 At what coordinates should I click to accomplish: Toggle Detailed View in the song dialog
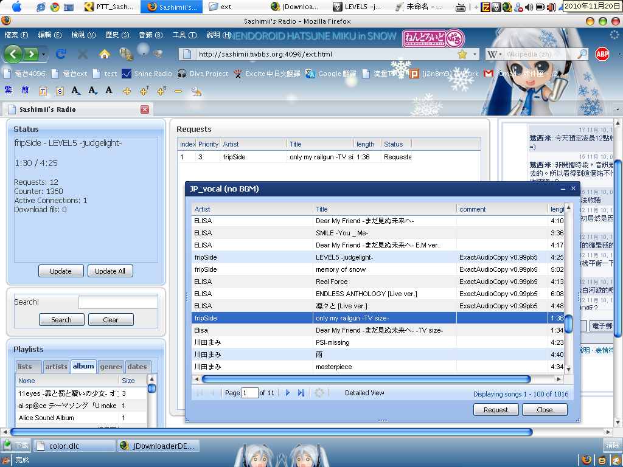[x=364, y=393]
